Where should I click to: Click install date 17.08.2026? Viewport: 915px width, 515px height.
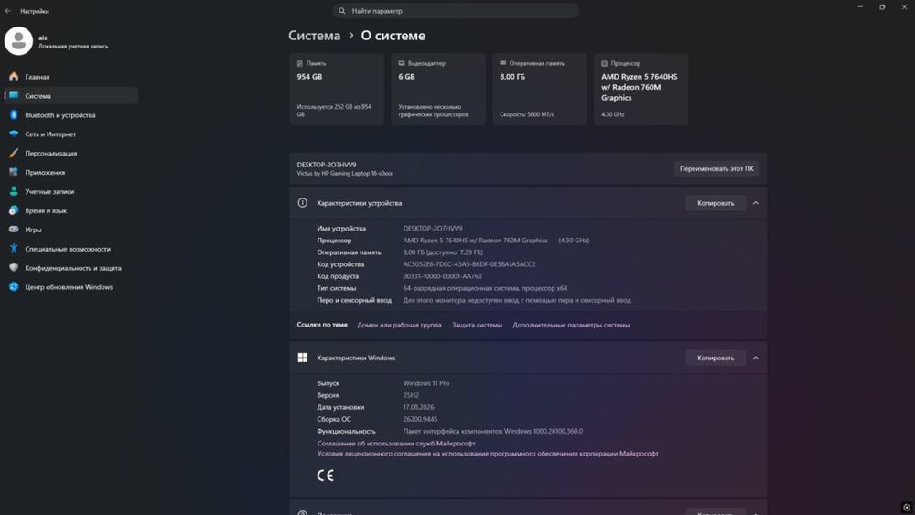tap(418, 407)
